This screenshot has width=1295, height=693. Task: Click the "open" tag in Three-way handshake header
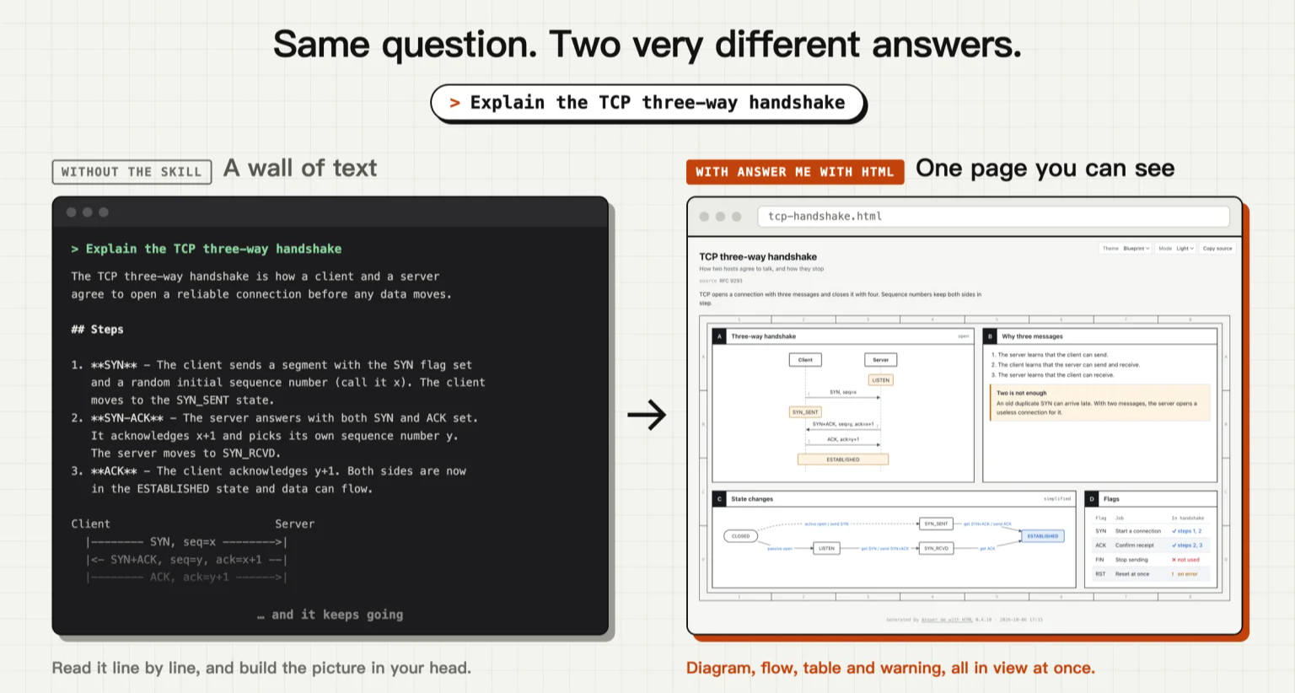964,336
